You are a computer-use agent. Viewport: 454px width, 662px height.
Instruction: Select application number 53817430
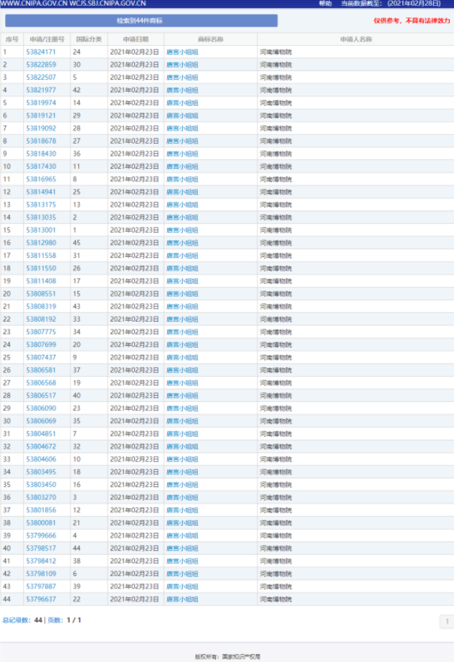(41, 167)
